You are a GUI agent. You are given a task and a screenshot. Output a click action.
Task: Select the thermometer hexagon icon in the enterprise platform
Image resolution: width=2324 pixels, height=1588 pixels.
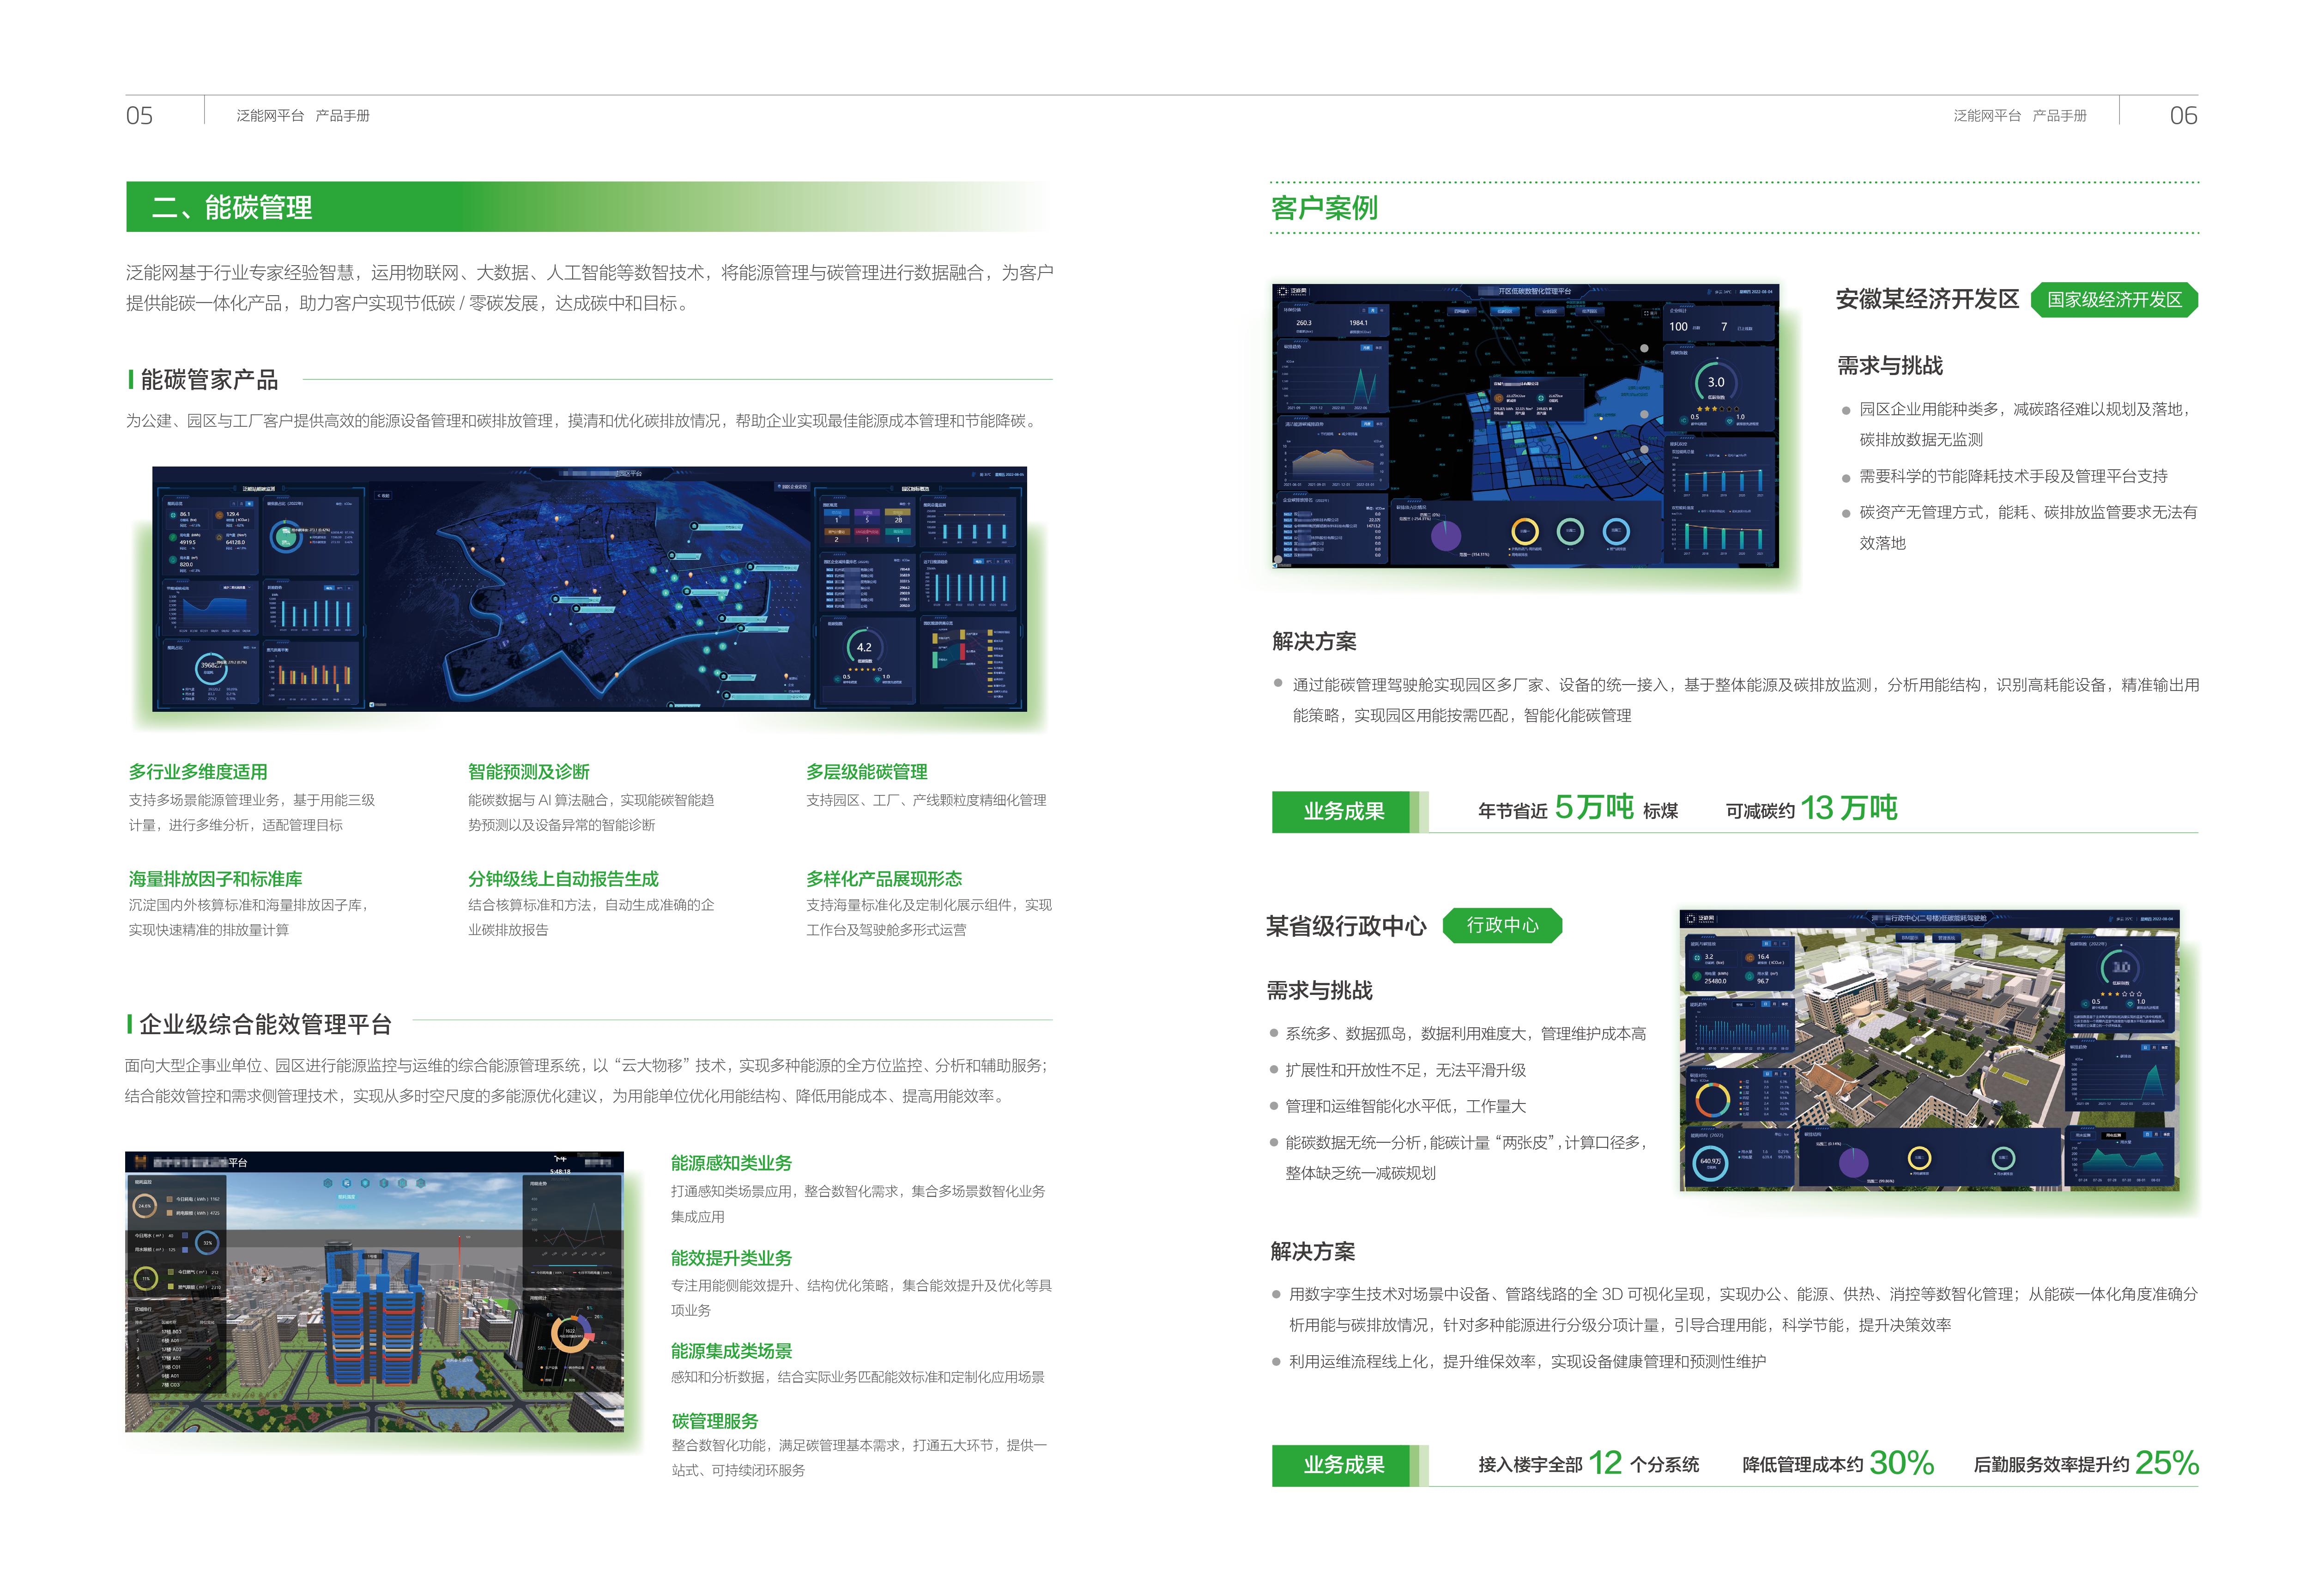(384, 1183)
